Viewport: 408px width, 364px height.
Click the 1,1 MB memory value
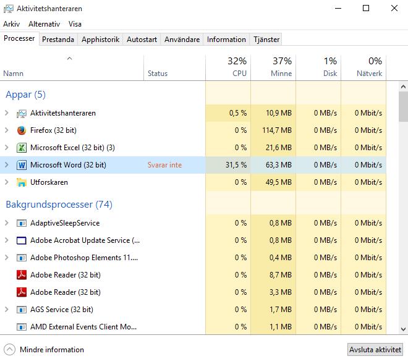point(281,327)
